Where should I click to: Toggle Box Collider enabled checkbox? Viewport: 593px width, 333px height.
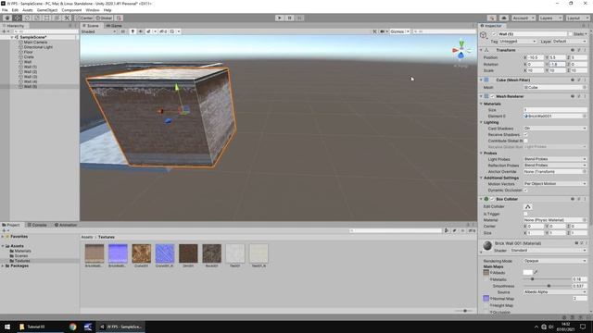tap(492, 199)
